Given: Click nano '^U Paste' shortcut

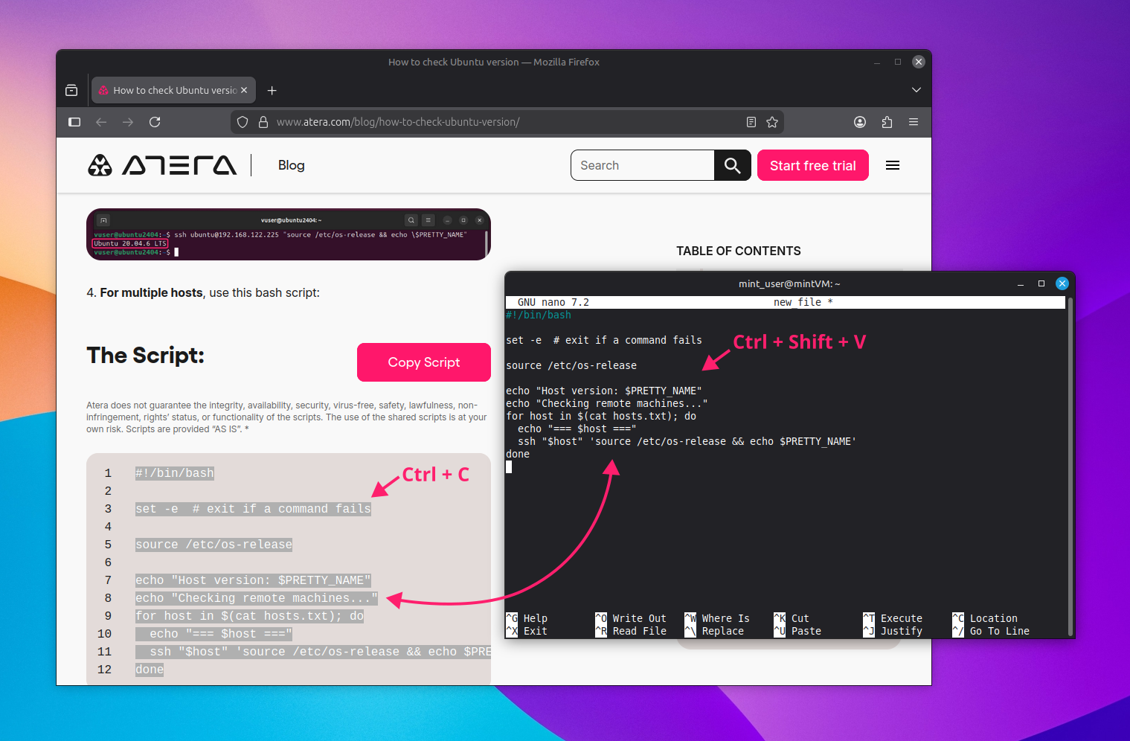Looking at the screenshot, I should pos(797,631).
